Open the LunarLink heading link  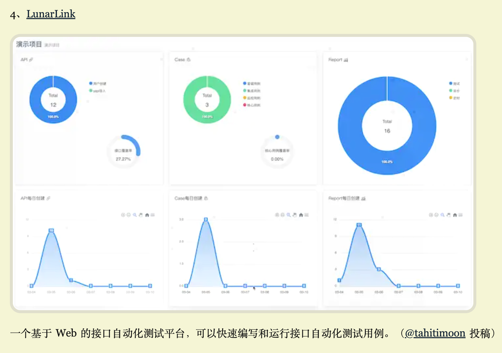point(51,14)
